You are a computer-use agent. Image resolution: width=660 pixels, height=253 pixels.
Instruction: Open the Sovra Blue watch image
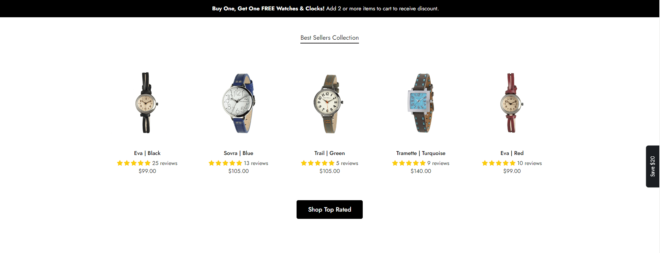click(238, 103)
